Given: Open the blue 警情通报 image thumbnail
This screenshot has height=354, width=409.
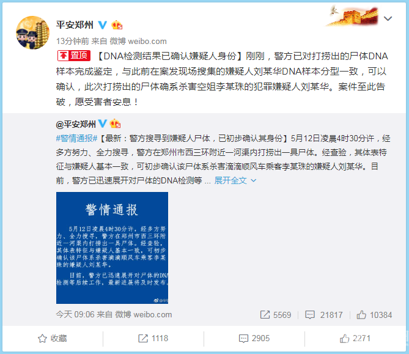Looking at the screenshot, I should click(x=112, y=248).
